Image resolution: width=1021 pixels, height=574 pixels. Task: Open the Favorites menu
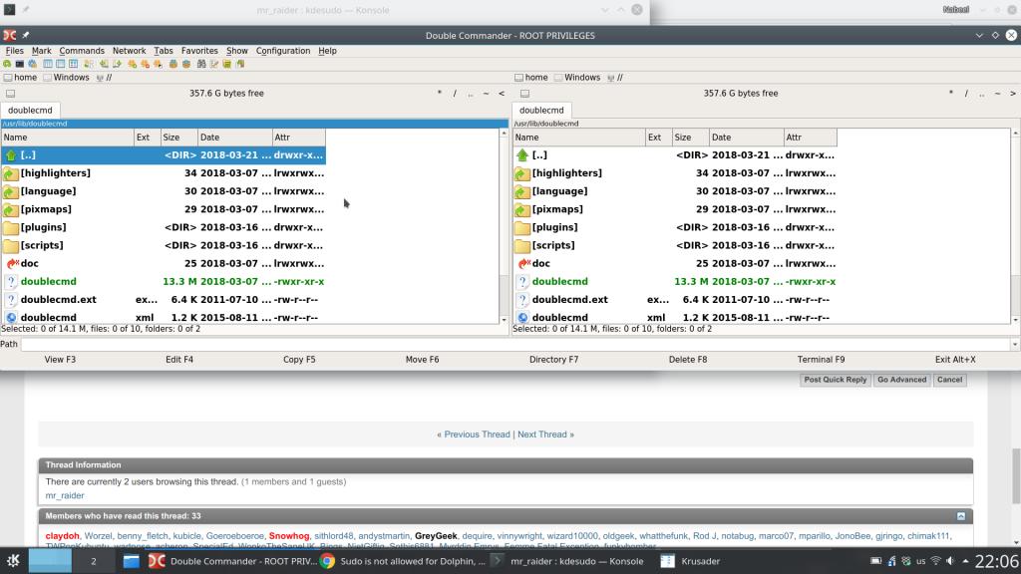tap(199, 51)
